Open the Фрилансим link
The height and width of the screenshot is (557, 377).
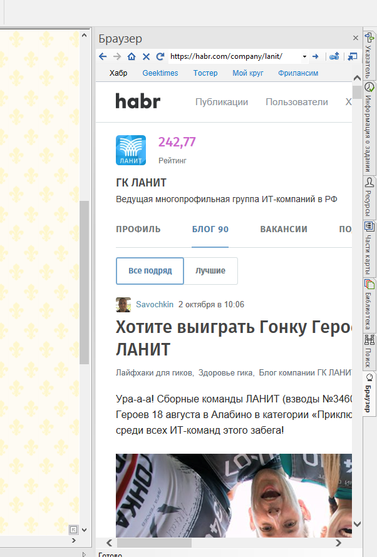click(x=298, y=73)
